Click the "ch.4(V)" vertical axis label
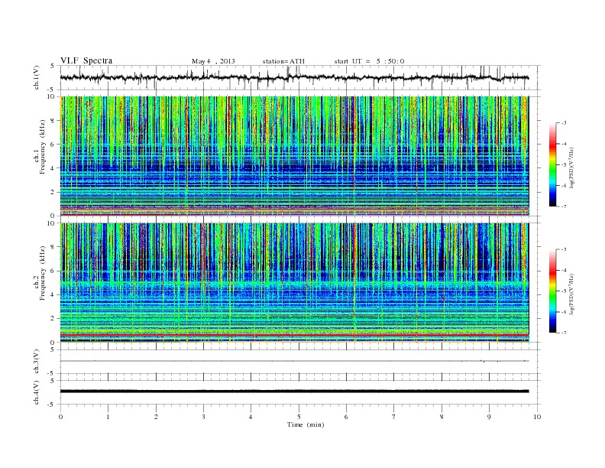 click(x=36, y=392)
